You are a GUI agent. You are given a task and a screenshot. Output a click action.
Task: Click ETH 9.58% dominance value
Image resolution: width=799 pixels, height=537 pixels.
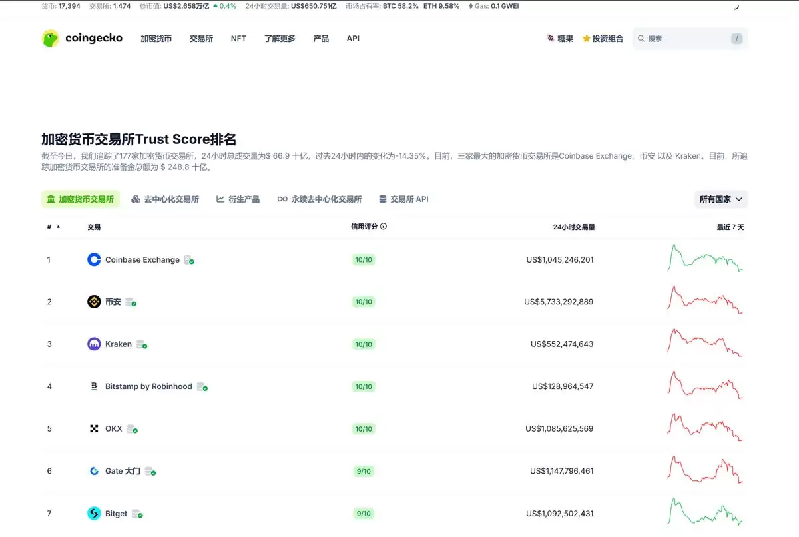(x=441, y=6)
